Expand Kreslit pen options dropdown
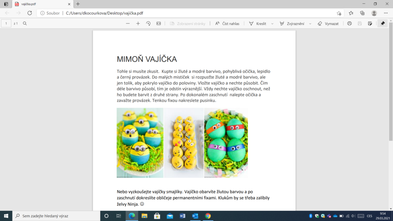This screenshot has width=393, height=221. point(272,23)
